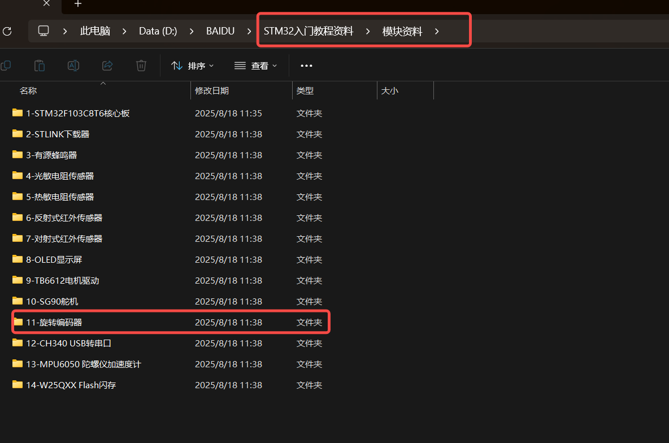Viewport: 669px width, 443px height.
Task: Expand chevron after STM32入门教程资料 in breadcrumb
Action: [x=368, y=31]
